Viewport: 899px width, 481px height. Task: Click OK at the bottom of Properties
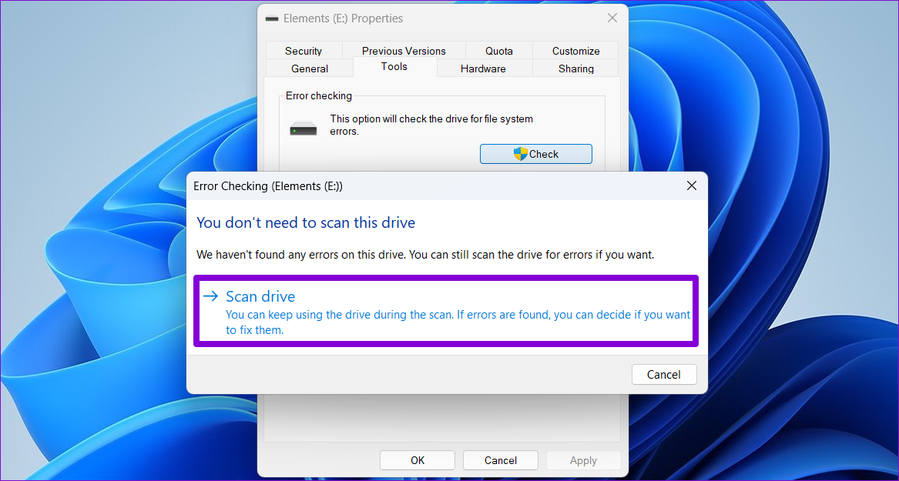pos(417,459)
